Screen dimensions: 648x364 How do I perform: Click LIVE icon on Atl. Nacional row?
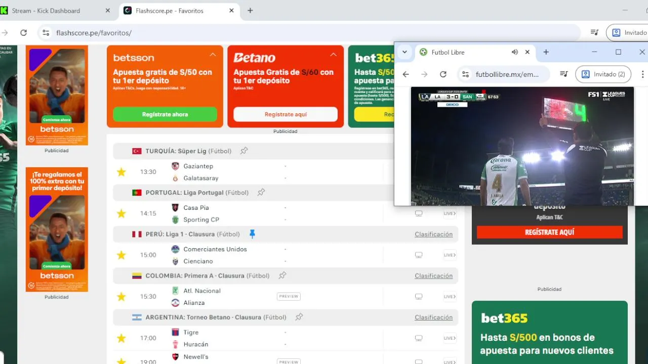point(450,296)
